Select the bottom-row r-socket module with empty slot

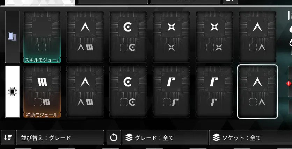(171, 92)
